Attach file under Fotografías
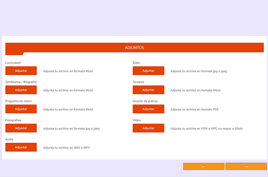The width and height of the screenshot is (268, 177). pyautogui.click(x=21, y=128)
